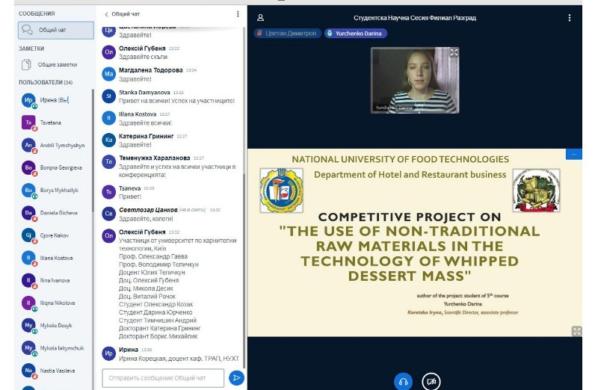Minimize the presentation with blue button

click(574, 154)
